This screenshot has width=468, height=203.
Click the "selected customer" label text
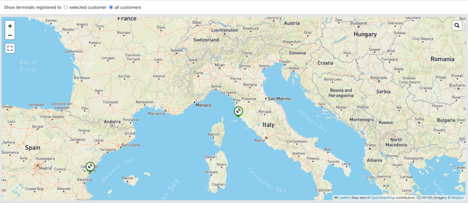[88, 7]
